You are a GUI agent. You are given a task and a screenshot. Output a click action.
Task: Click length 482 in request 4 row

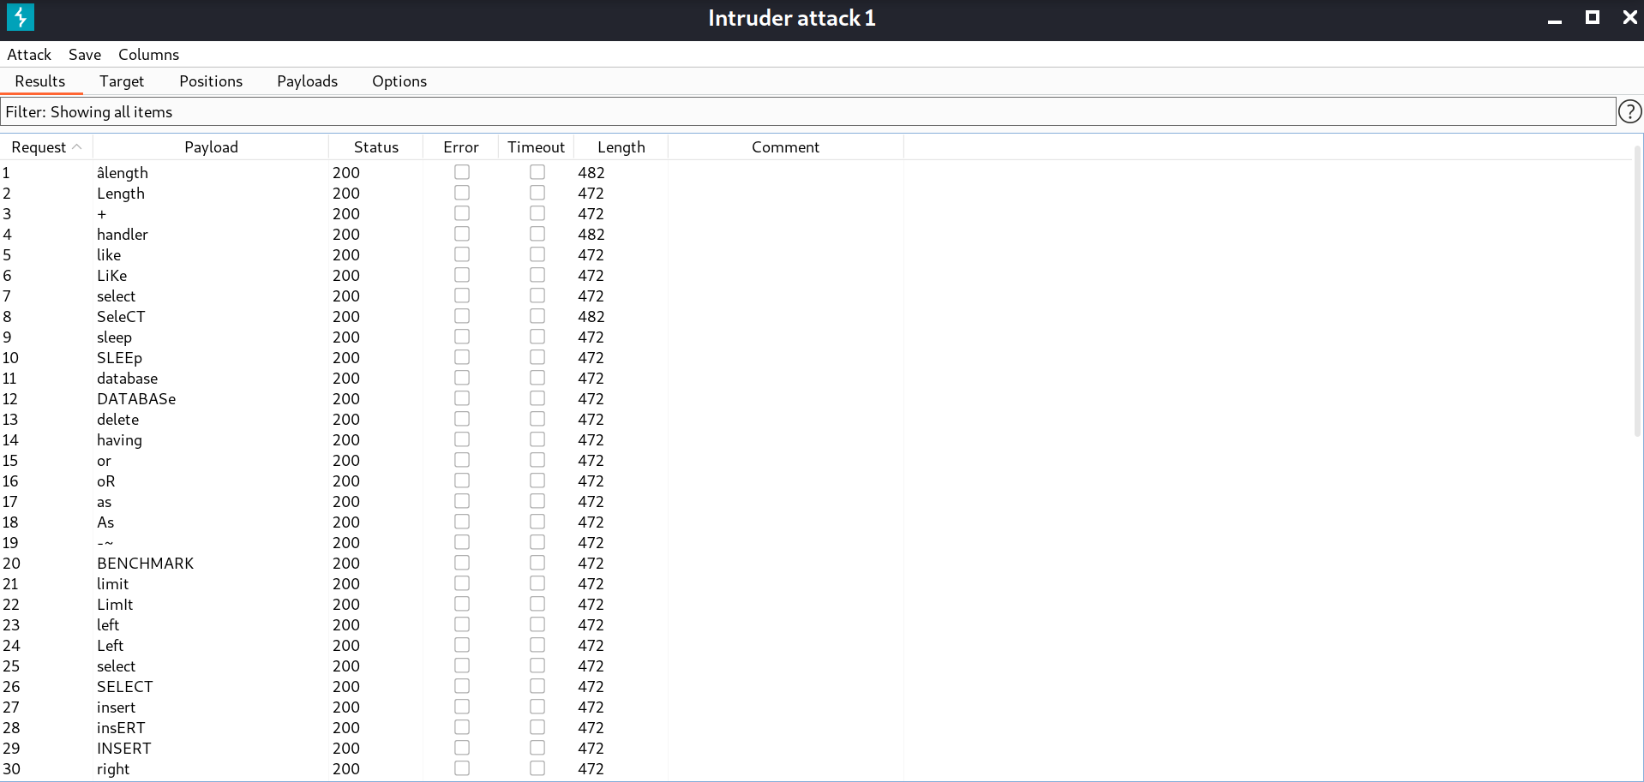tap(591, 234)
